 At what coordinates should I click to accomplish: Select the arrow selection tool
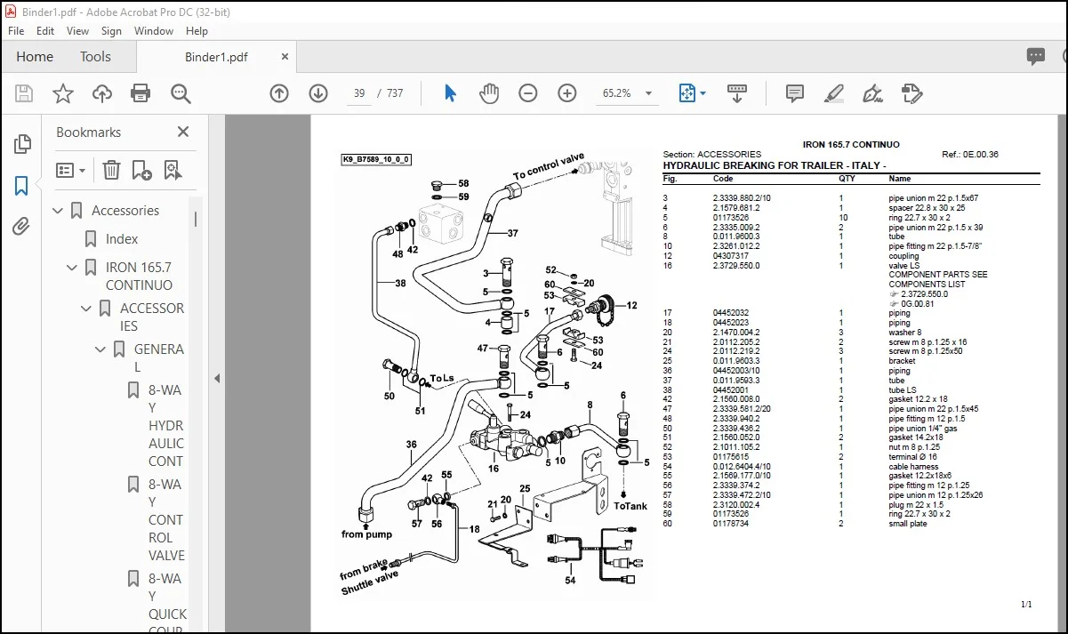click(x=450, y=93)
